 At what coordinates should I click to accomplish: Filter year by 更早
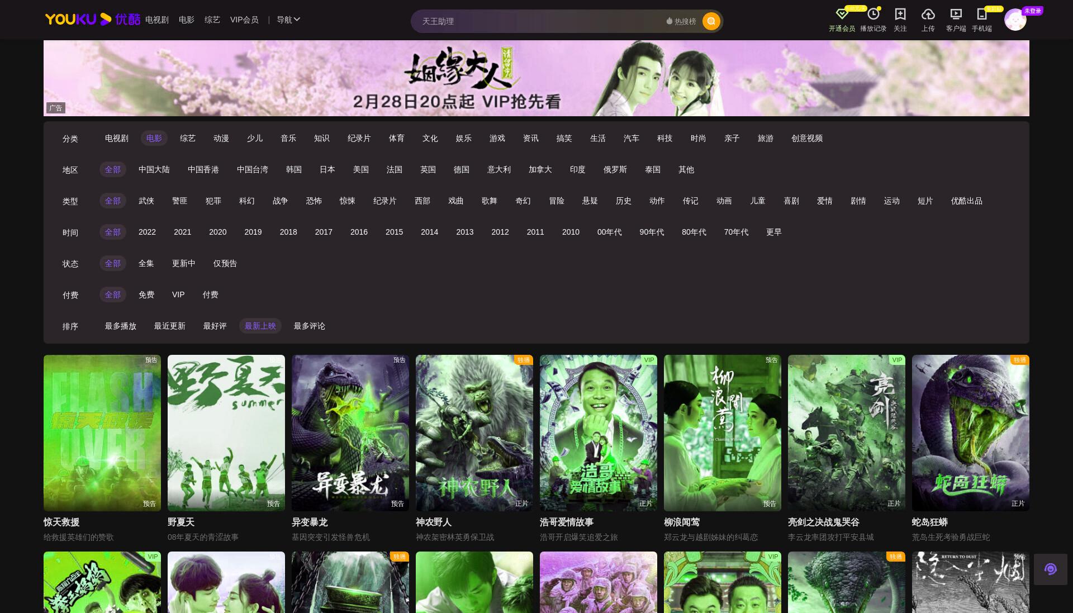coord(774,232)
